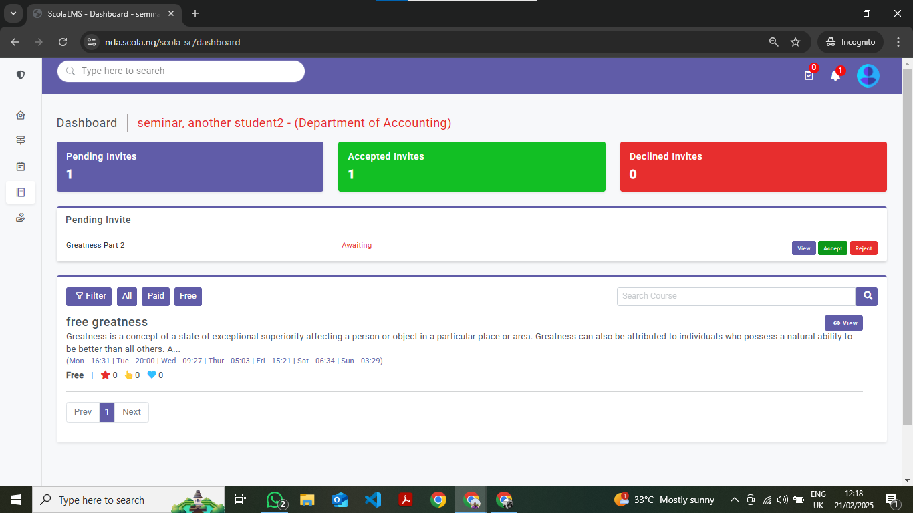Reject the Greatness Part 2 invite

864,248
